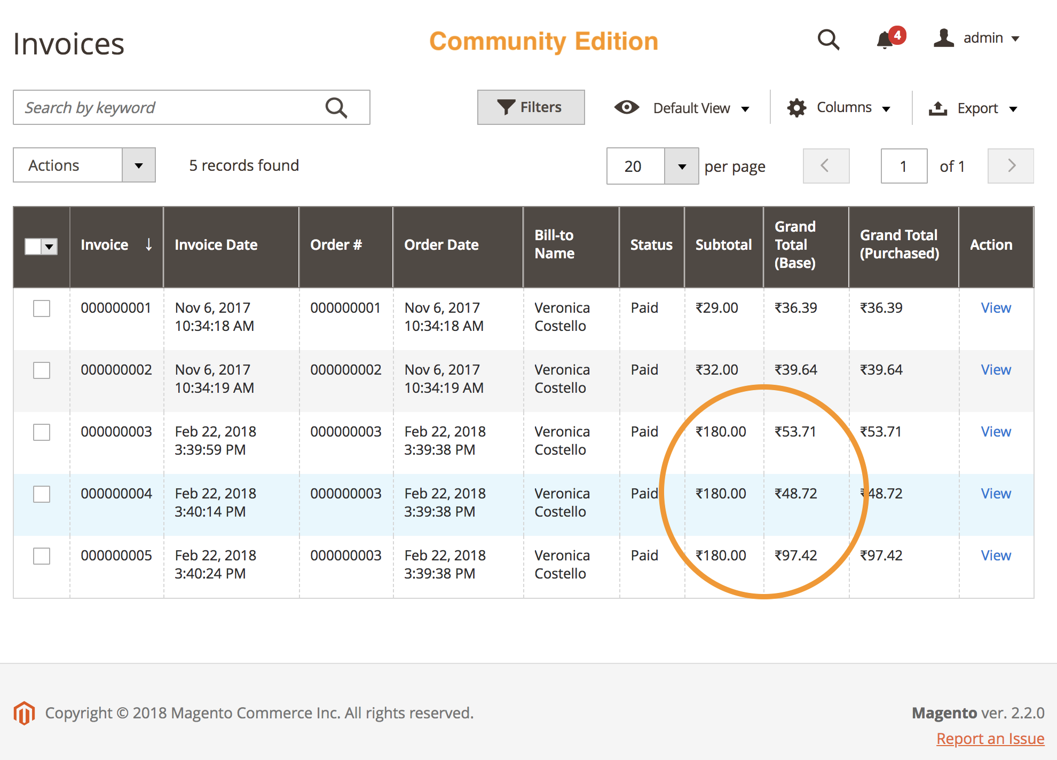Image resolution: width=1057 pixels, height=760 pixels.
Task: Expand the 20 per page dropdown
Action: pyautogui.click(x=682, y=166)
